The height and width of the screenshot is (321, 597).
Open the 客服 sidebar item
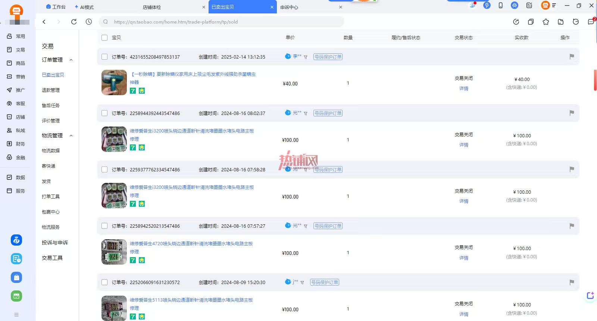[16, 103]
